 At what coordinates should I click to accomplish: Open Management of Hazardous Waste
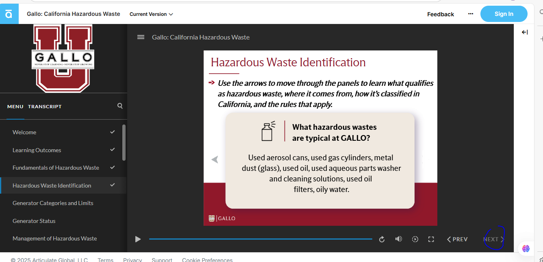(63, 238)
